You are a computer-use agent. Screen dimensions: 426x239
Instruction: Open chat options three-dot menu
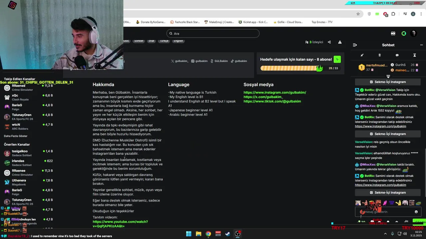(x=421, y=45)
